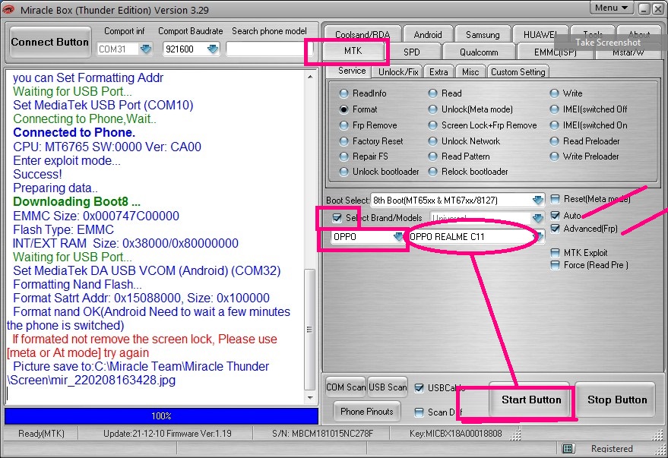Toggle the Advanced(Frp) checkbox
The width and height of the screenshot is (668, 458).
pos(555,229)
